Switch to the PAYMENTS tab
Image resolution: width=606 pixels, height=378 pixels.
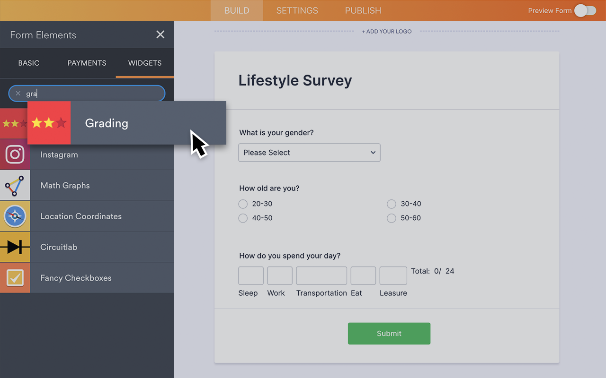coord(87,63)
